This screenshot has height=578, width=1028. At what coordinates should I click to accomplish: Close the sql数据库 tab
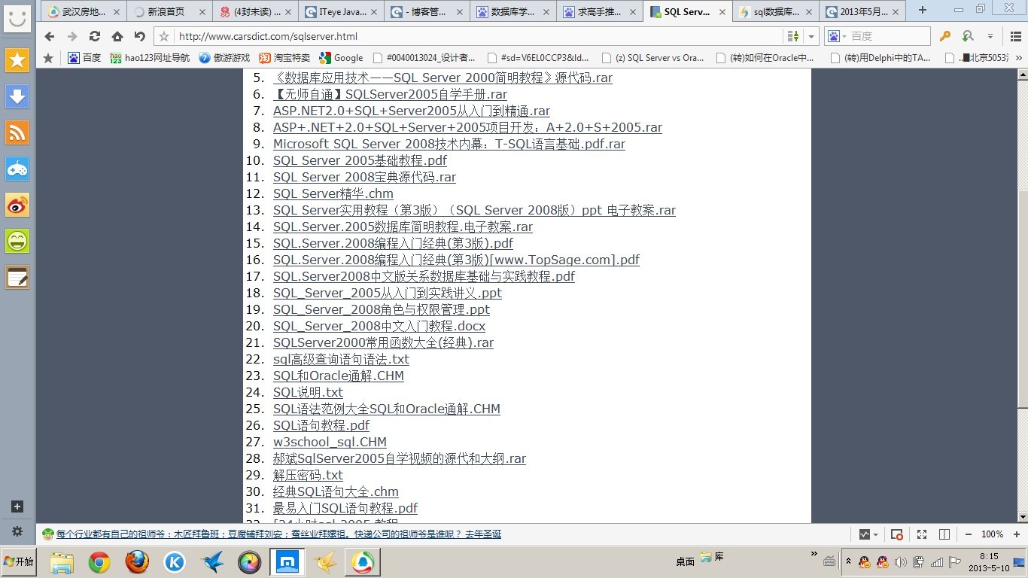[x=809, y=12]
